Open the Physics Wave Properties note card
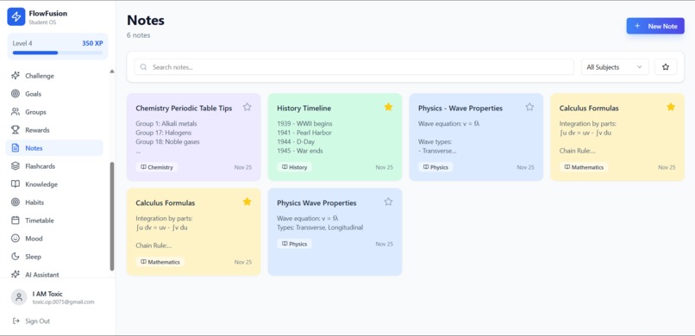The image size is (695, 336). pos(335,232)
